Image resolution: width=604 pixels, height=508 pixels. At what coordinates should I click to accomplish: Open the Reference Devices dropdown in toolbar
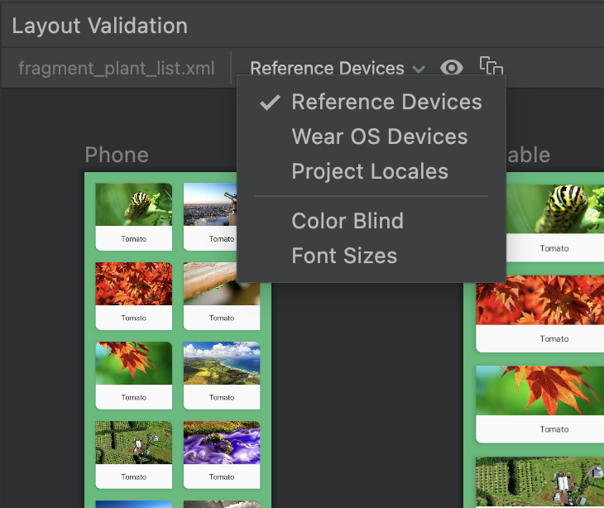coord(337,69)
